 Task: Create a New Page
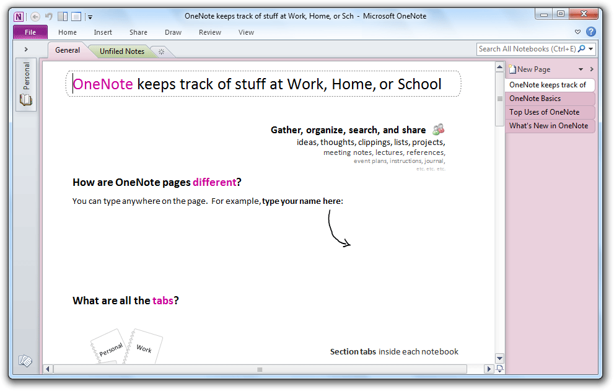(x=530, y=69)
